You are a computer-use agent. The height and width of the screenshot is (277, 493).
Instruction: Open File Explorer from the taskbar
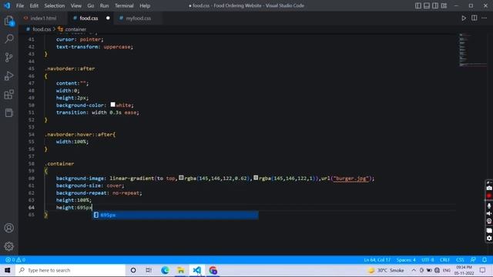181,270
